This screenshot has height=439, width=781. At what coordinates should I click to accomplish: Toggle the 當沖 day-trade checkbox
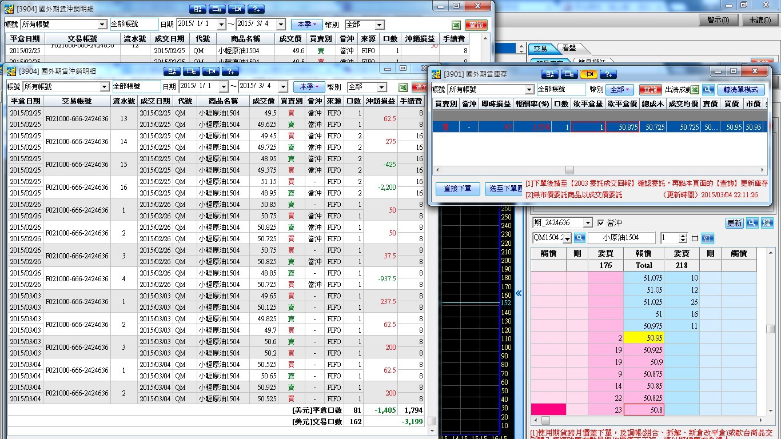coord(600,223)
